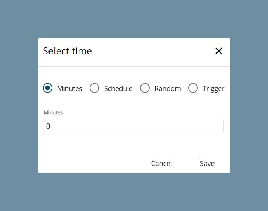This screenshot has width=268, height=211.
Task: Choose the Schedule radio option
Action: (94, 88)
